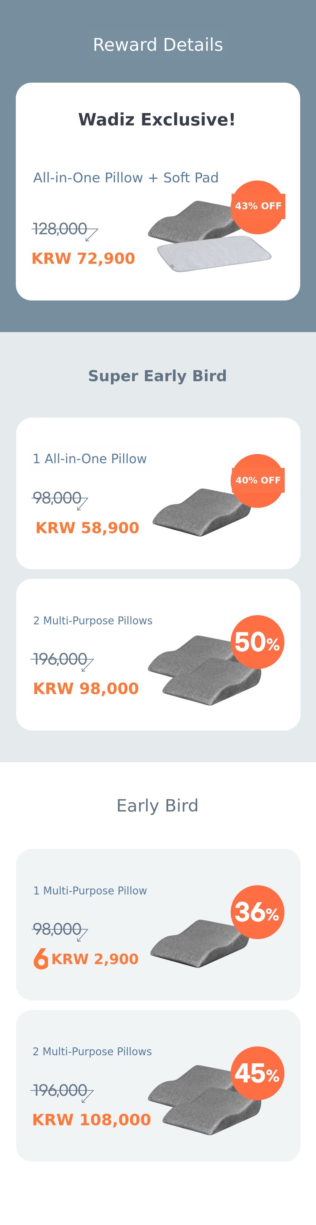Click the Wadiz Exclusive! title
The image size is (316, 1225).
(x=157, y=119)
